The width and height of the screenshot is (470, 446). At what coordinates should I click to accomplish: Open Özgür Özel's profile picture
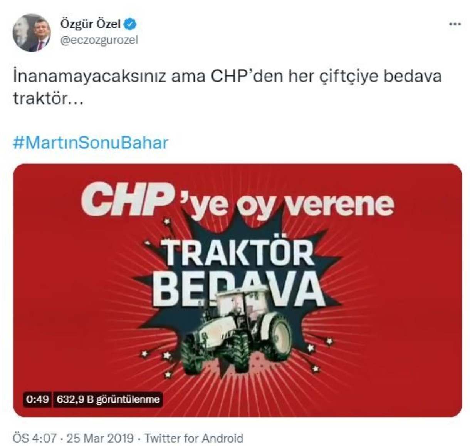coord(32,33)
